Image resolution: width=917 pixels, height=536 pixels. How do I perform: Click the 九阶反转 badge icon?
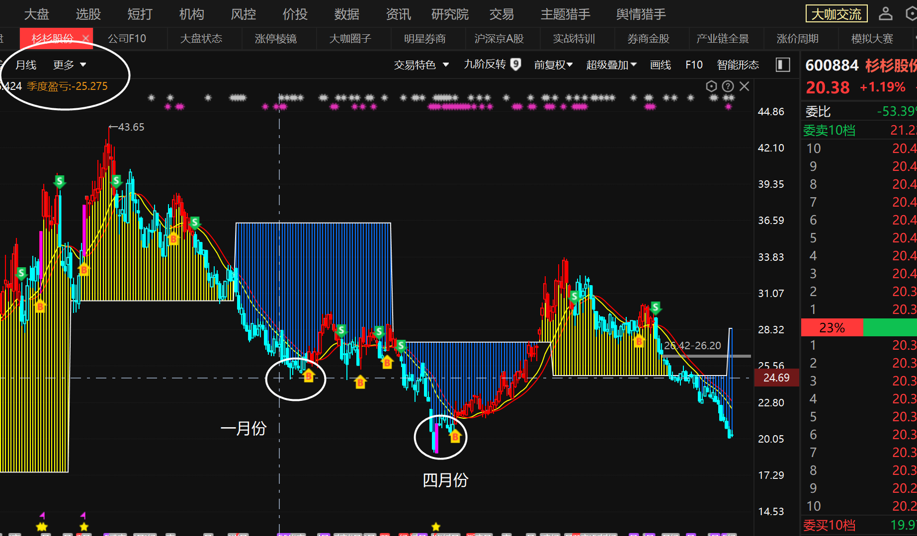[x=516, y=64]
